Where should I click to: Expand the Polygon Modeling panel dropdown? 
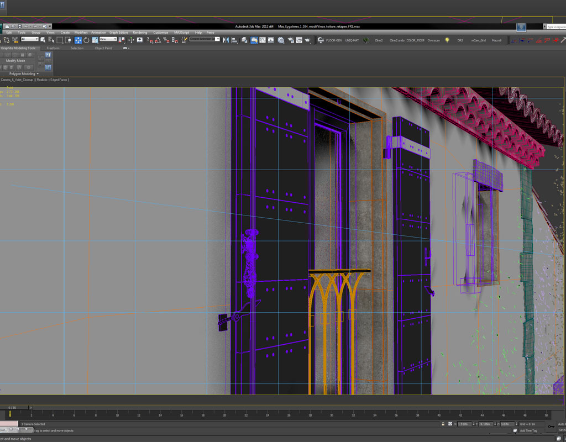(24, 73)
